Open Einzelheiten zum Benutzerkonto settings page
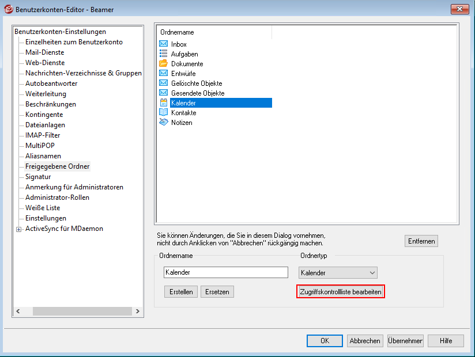Viewport: 475px width, 357px height. click(74, 42)
